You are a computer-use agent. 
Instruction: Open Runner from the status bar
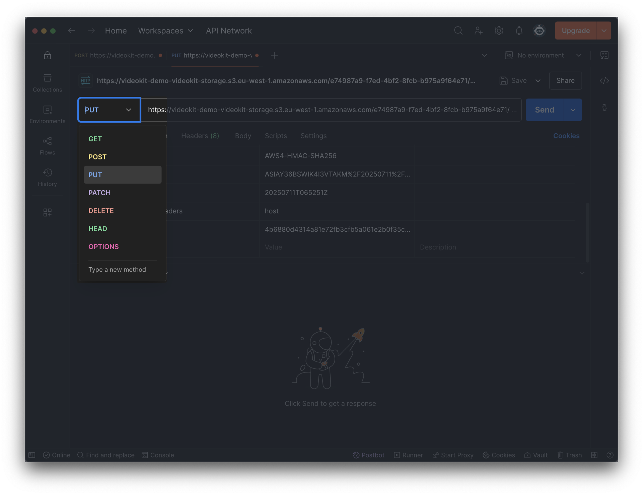click(x=408, y=455)
